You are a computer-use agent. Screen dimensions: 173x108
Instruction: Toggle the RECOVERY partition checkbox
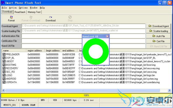pyautogui.click(x=4, y=68)
